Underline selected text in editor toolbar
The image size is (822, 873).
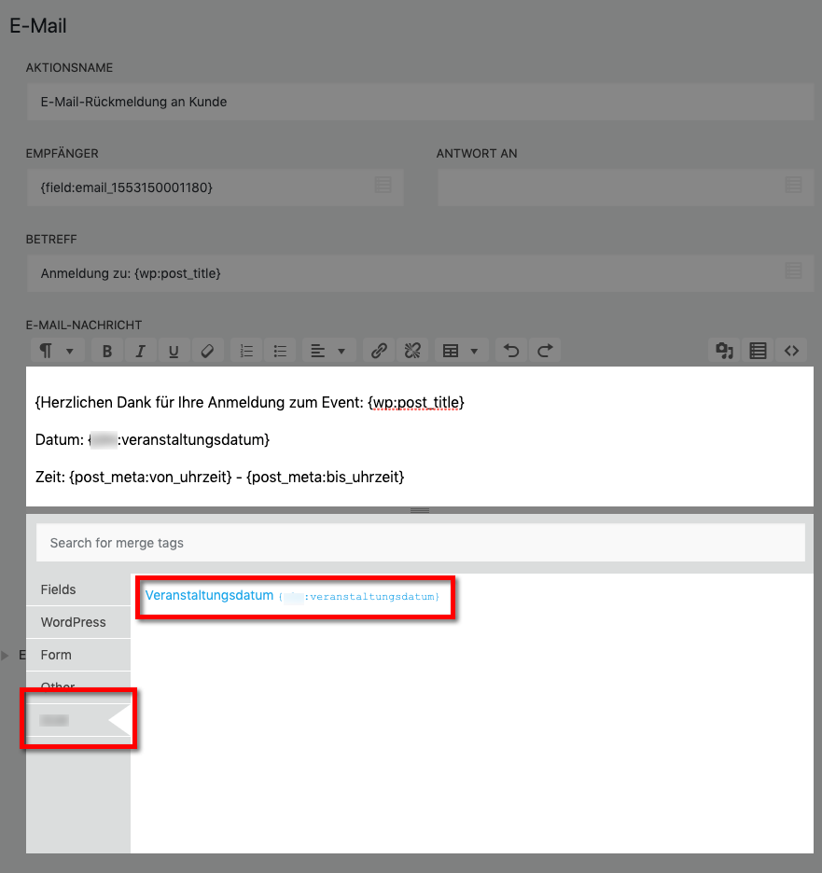point(174,351)
